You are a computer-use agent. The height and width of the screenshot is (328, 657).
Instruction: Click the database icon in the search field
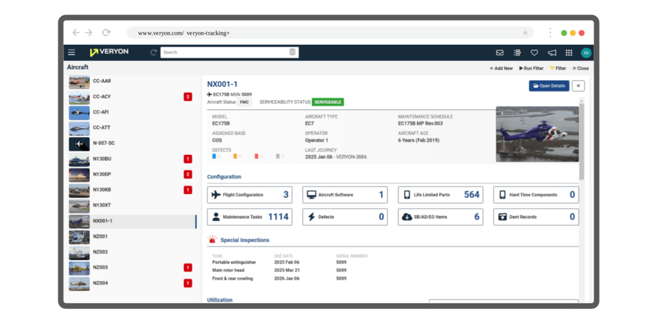(x=293, y=53)
